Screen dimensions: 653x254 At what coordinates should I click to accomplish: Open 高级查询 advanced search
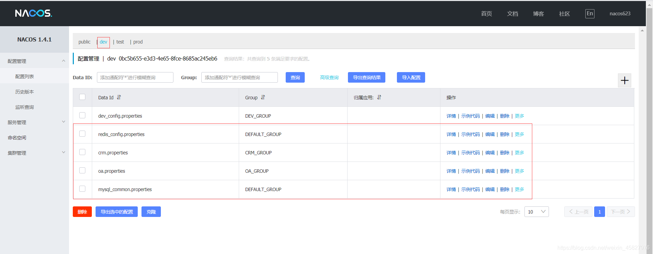coord(329,78)
